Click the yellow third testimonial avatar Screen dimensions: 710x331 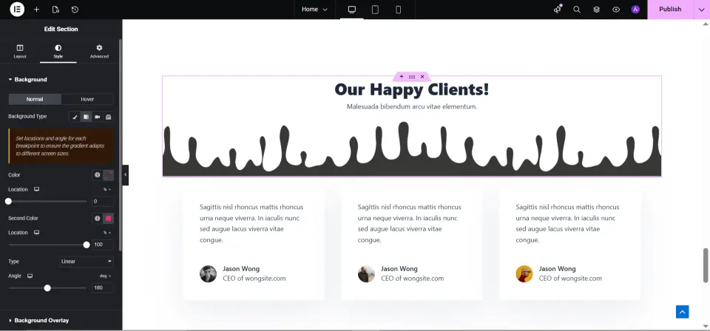click(x=524, y=273)
